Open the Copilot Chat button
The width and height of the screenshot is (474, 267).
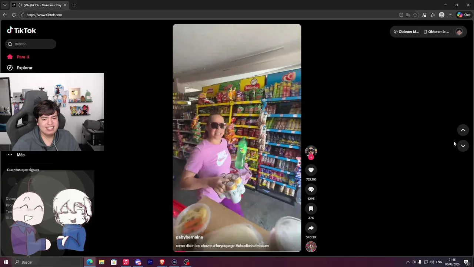click(x=464, y=15)
